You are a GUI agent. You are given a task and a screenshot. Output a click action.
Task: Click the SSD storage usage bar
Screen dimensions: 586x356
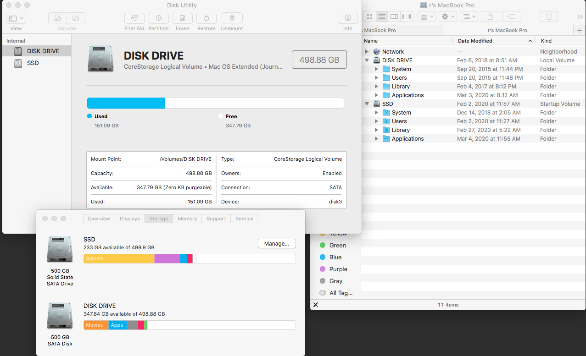click(190, 258)
